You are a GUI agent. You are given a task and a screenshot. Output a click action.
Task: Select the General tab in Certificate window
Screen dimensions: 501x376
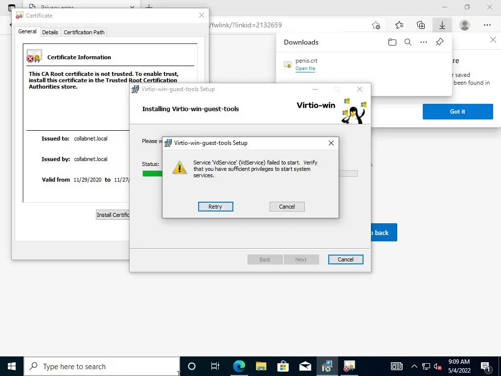tap(27, 31)
